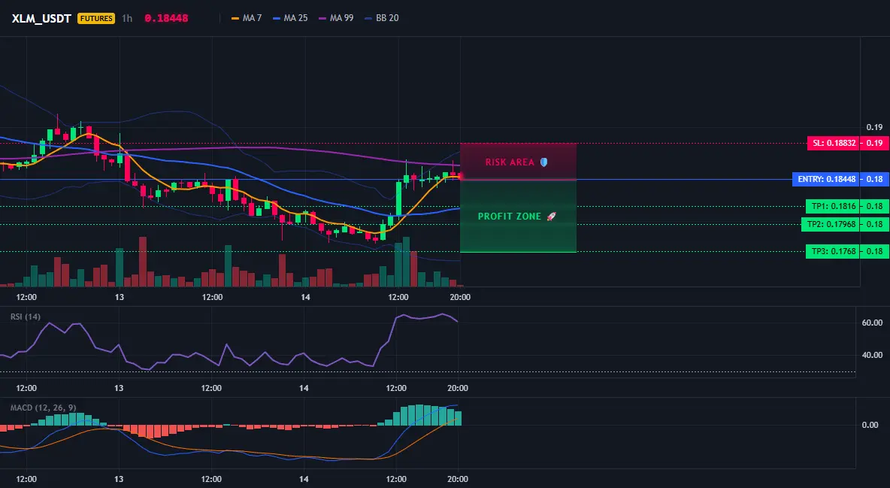
Task: Click the 14 date label on price chart
Action: click(x=305, y=297)
